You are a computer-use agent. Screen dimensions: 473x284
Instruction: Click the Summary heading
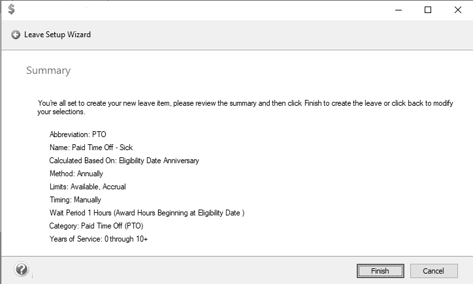(x=48, y=71)
